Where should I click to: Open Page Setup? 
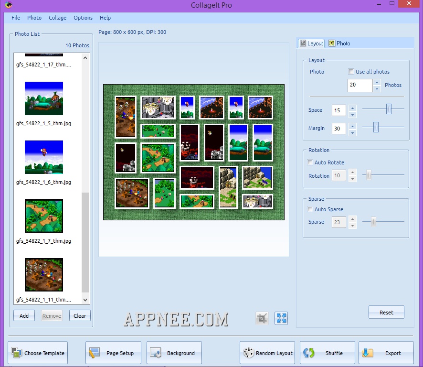(113, 353)
